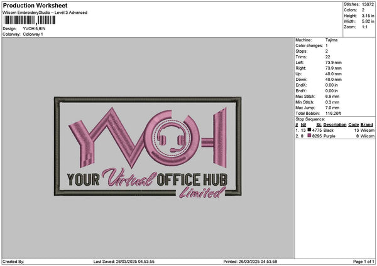Click the 'Code' column header in stop sequence
Viewport: 377px width, 266px height.
pyautogui.click(x=353, y=125)
